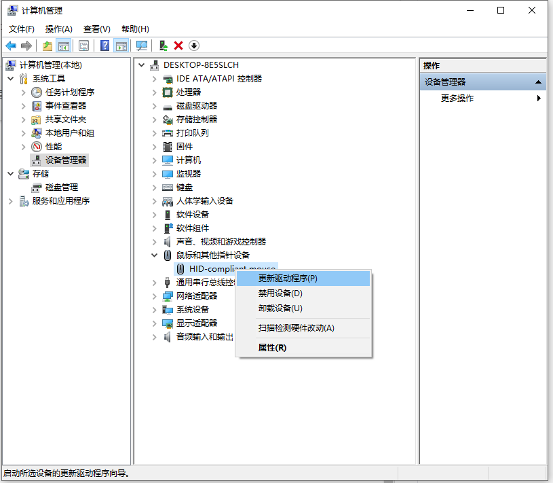Choose 更新驱动程序(P) from context menu
Screen dimensions: 553x483
point(288,279)
